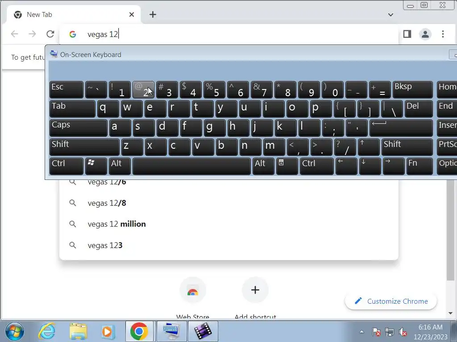Tap the spacebar on On-Screen Keyboard

(191, 167)
